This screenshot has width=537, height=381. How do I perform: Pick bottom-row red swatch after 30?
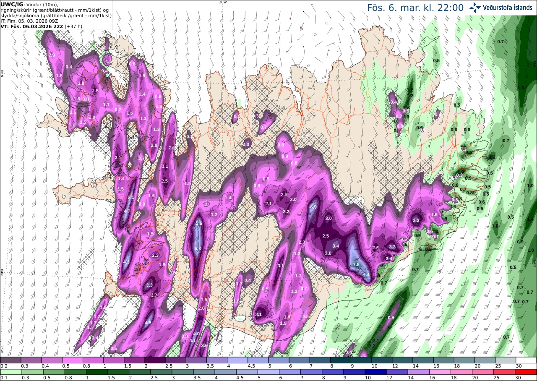click(x=526, y=372)
